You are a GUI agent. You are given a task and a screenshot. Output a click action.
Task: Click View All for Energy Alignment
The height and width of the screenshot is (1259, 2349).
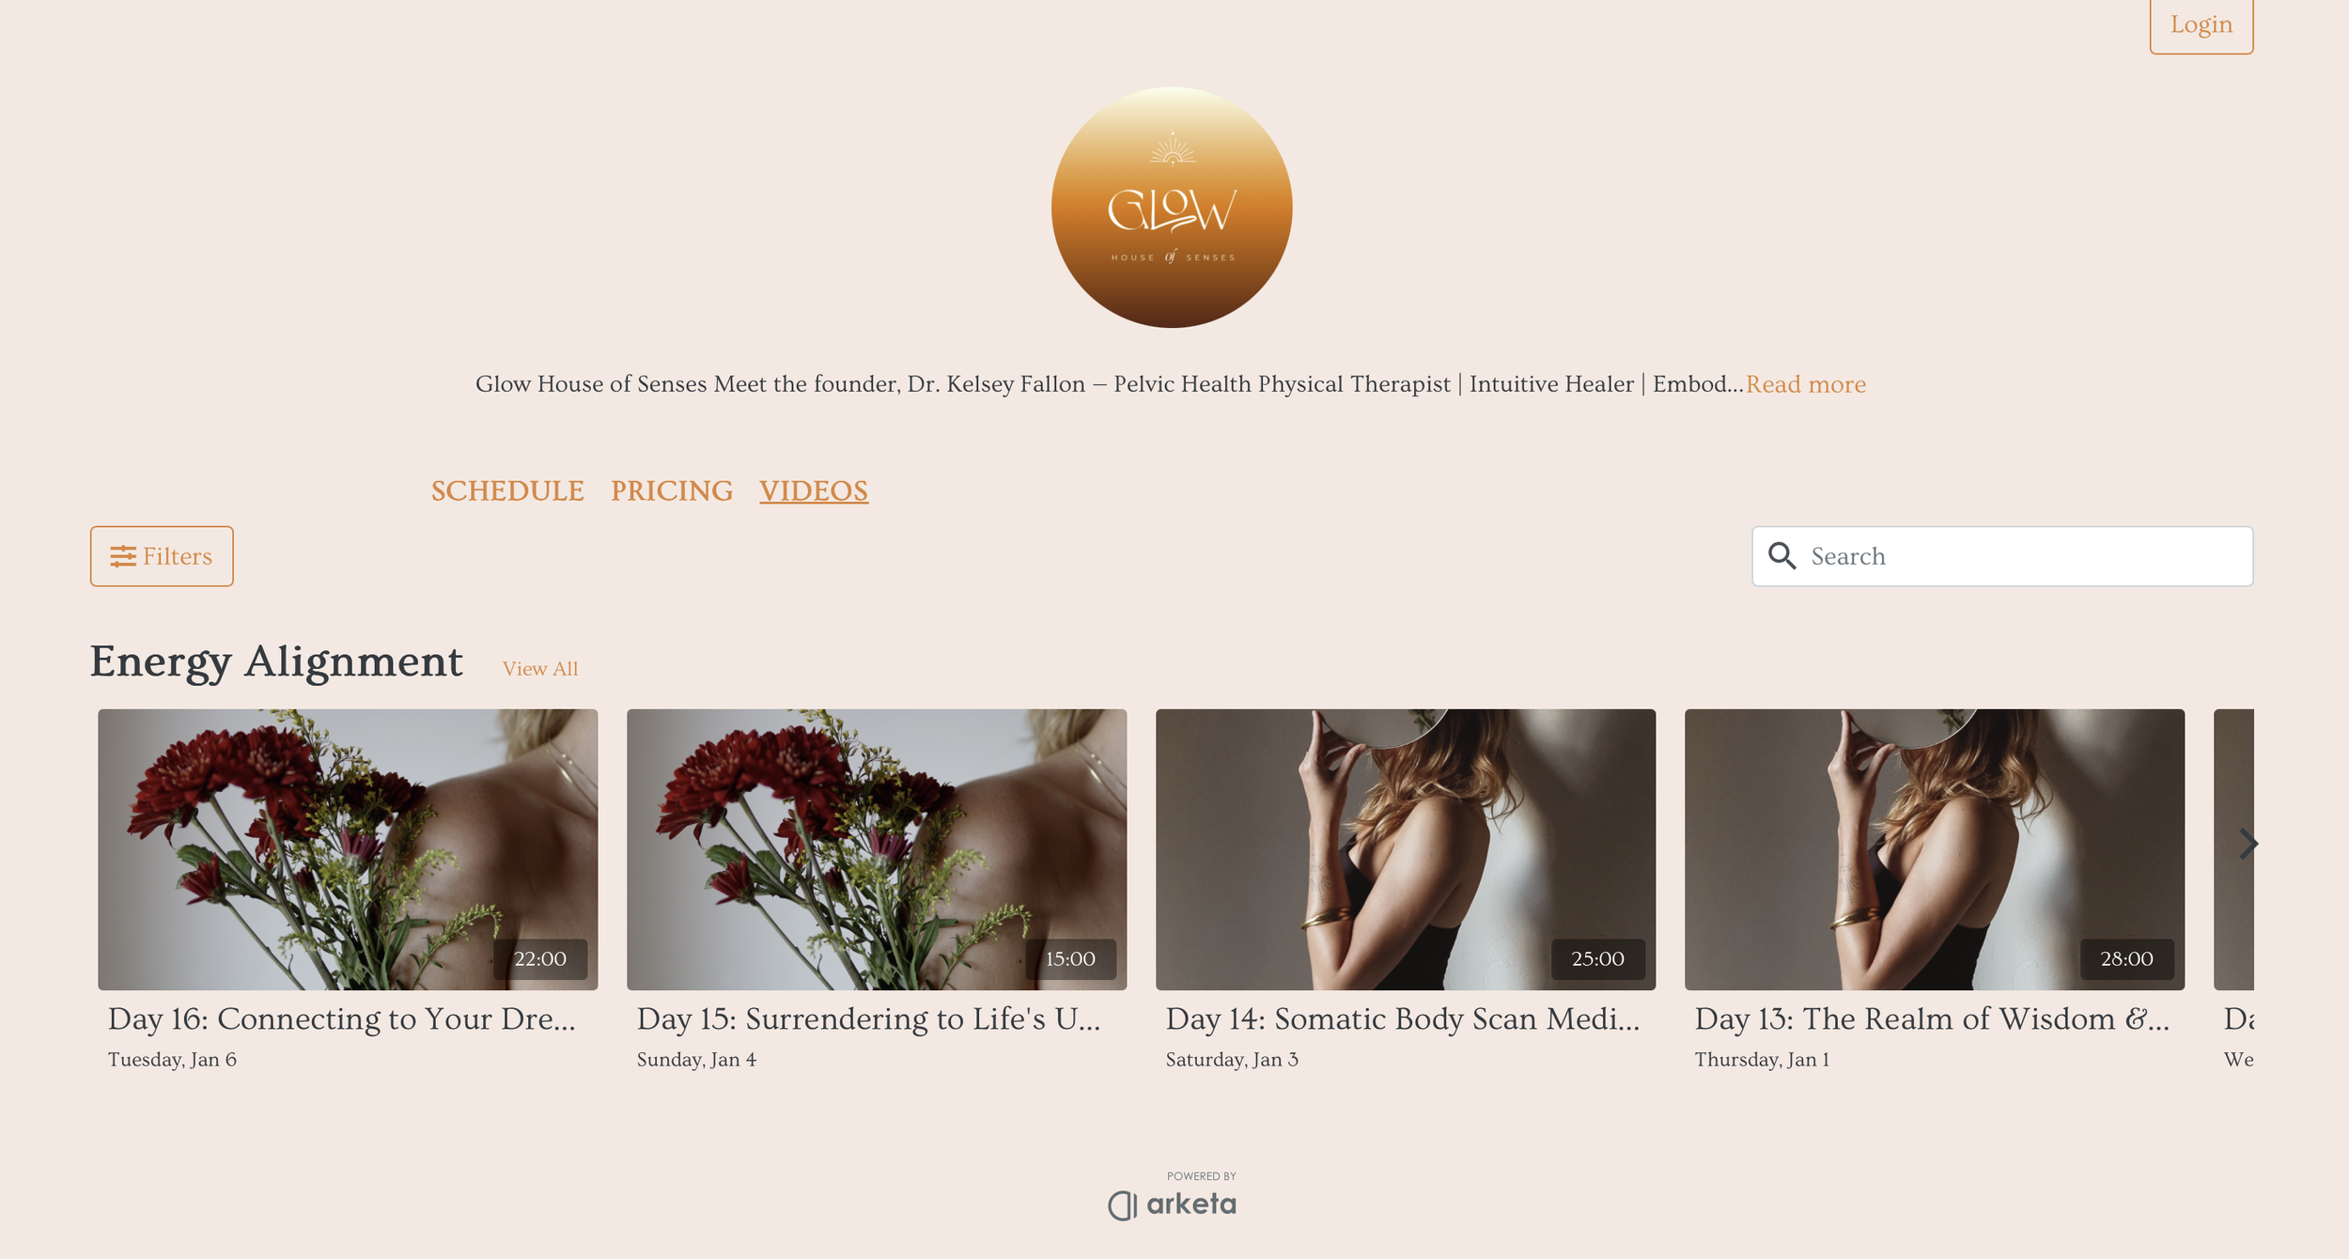540,669
